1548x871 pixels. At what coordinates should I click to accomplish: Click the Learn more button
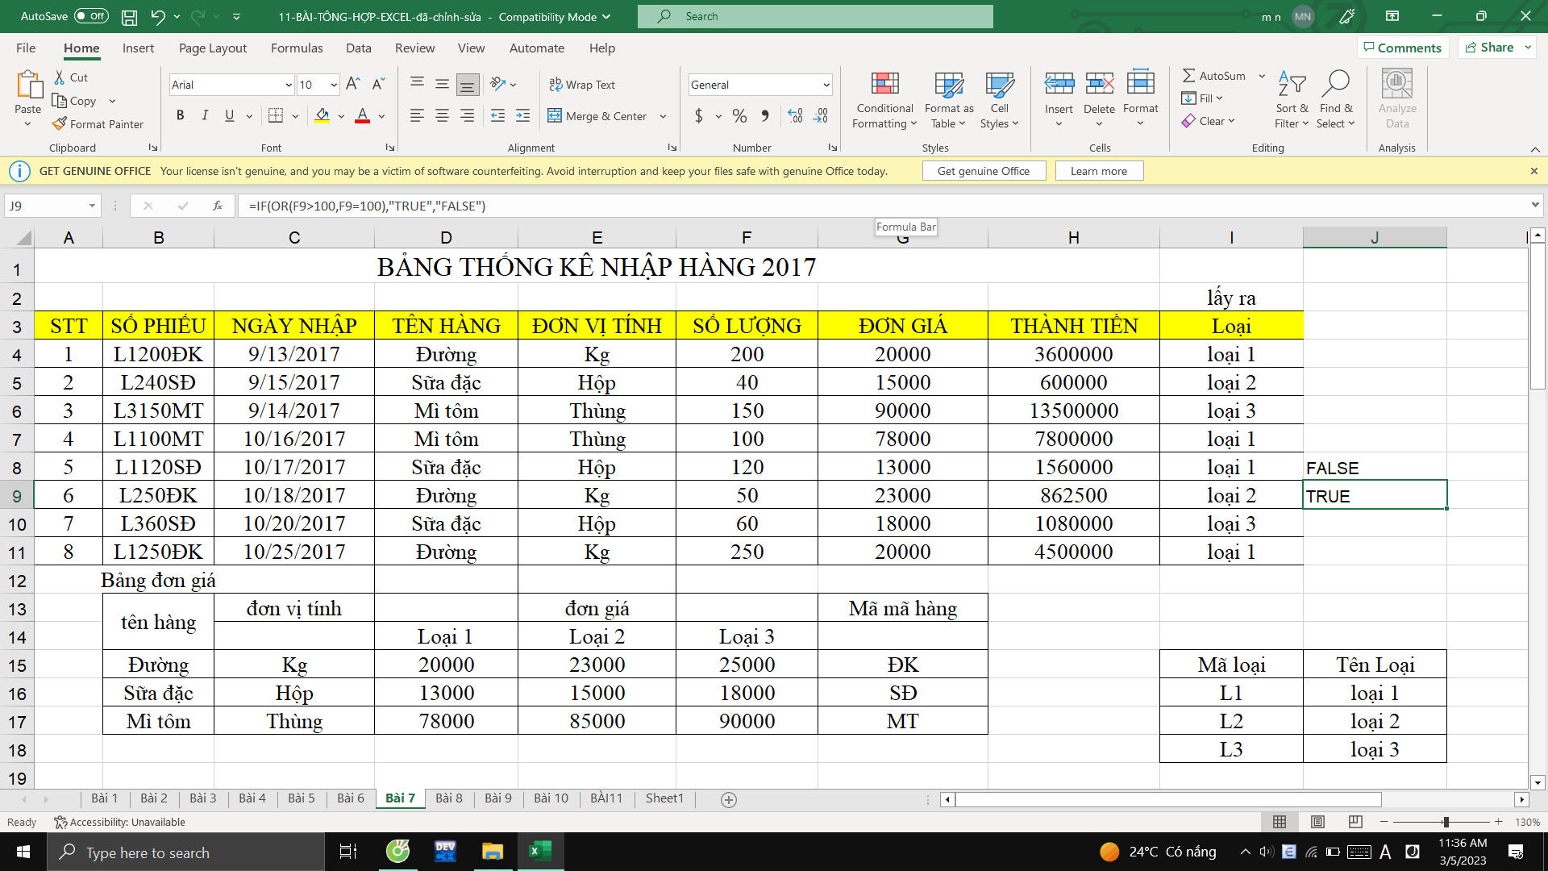(1098, 171)
